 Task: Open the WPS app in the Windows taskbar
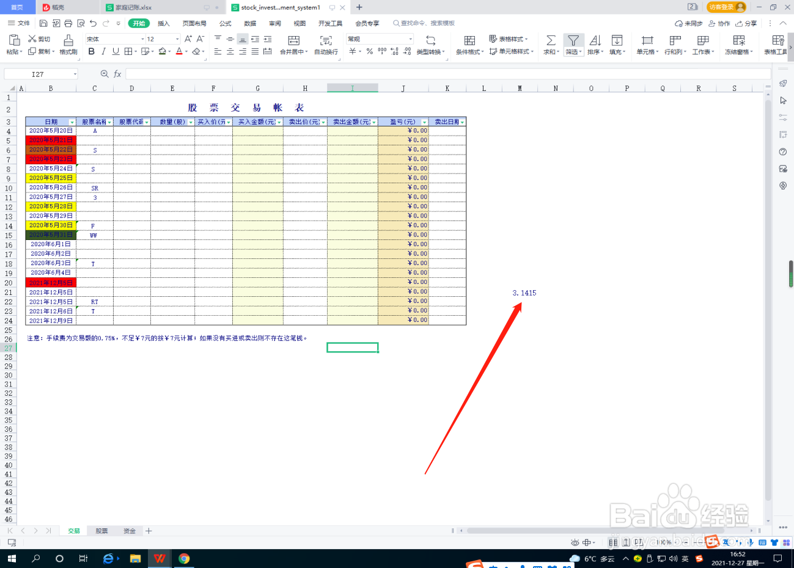(160, 558)
